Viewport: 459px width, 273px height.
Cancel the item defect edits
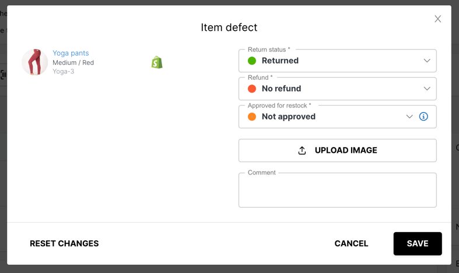(351, 244)
